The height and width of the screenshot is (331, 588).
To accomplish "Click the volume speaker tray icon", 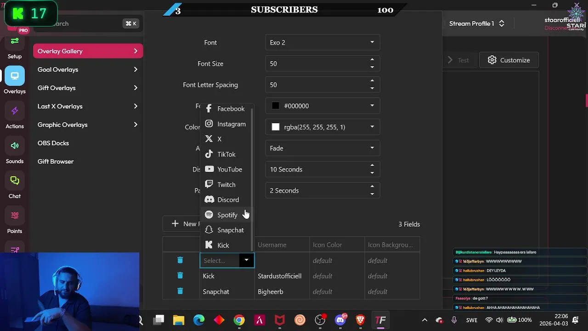I will (499, 320).
